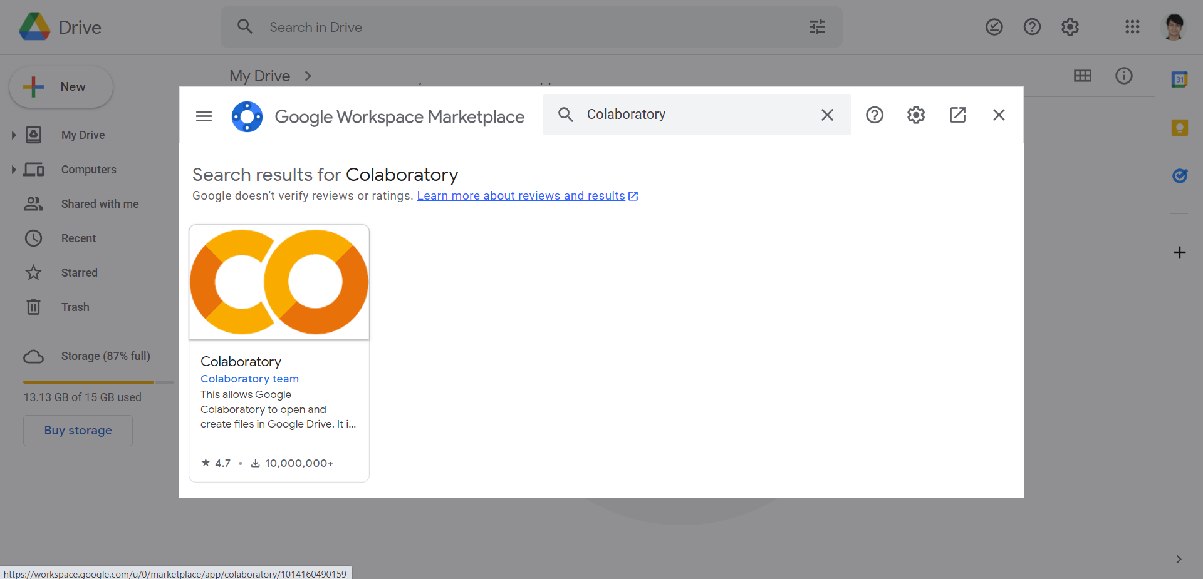Open Google Calendar side panel
Viewport: 1203px width, 579px height.
[1180, 79]
